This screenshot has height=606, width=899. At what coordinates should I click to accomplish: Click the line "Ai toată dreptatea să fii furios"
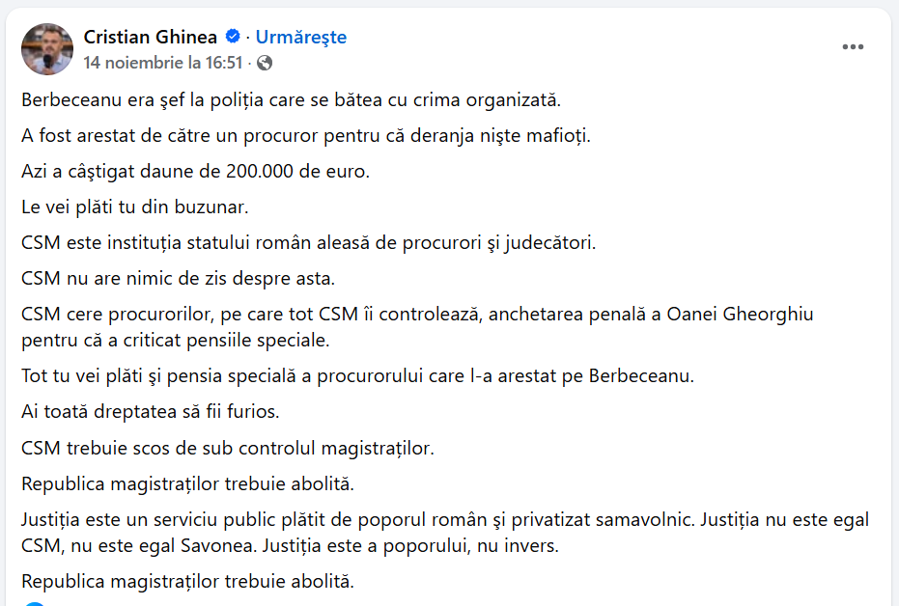(150, 411)
